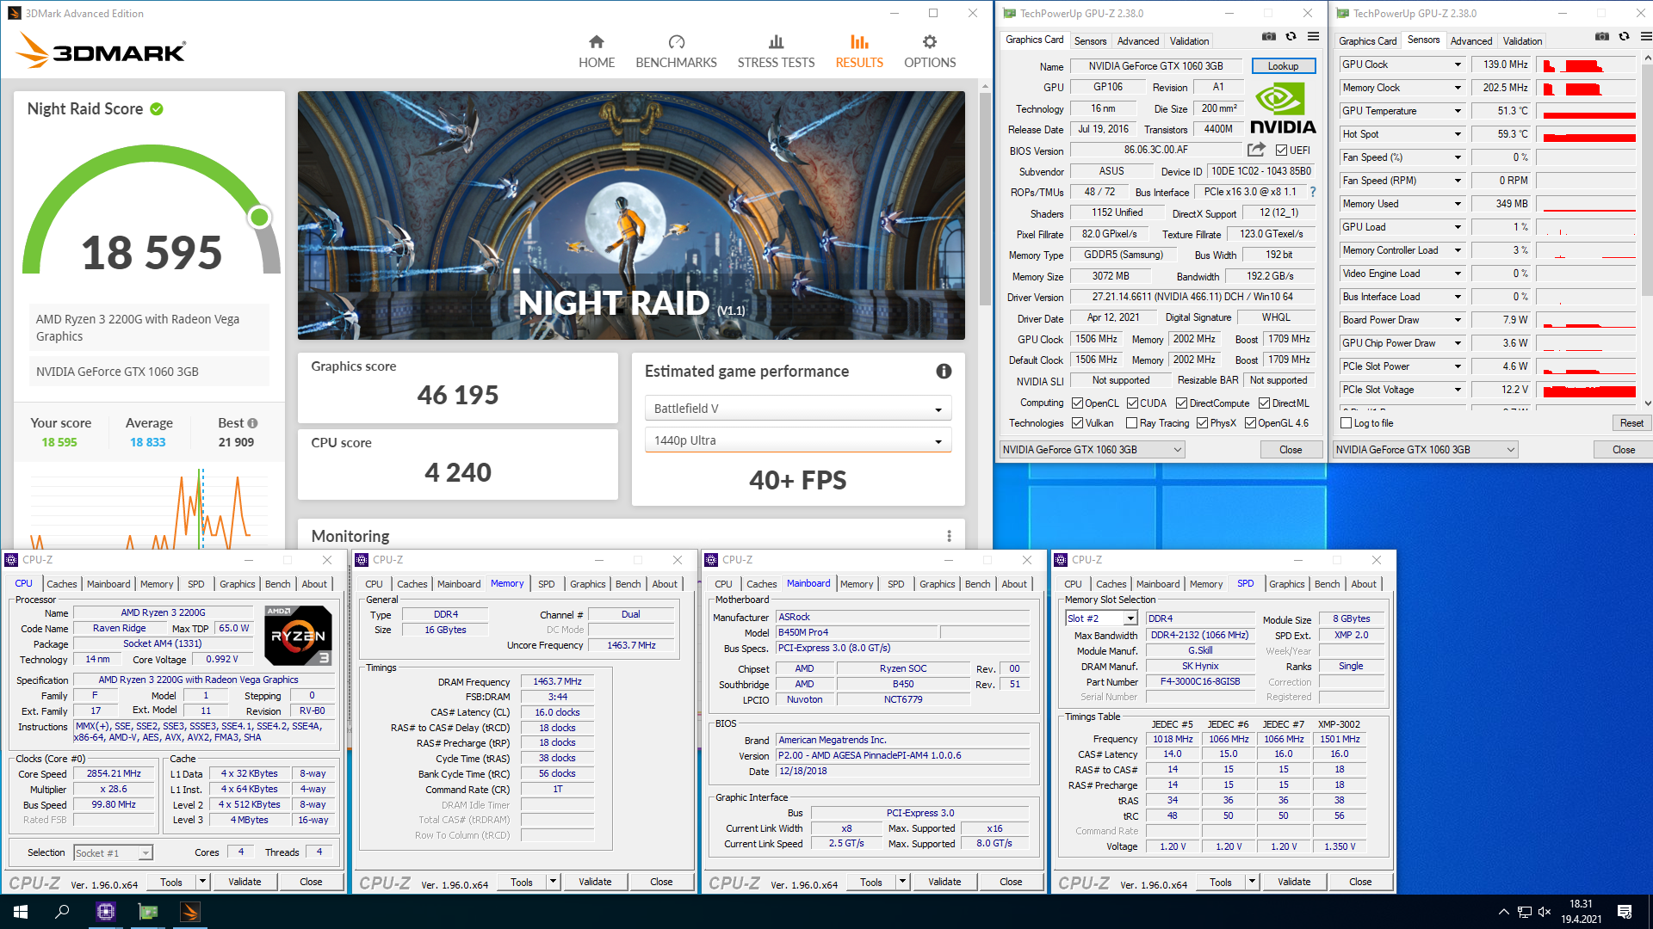The height and width of the screenshot is (929, 1653).
Task: Expand GPU Temperature sensor dropdown
Action: pyautogui.click(x=1458, y=111)
